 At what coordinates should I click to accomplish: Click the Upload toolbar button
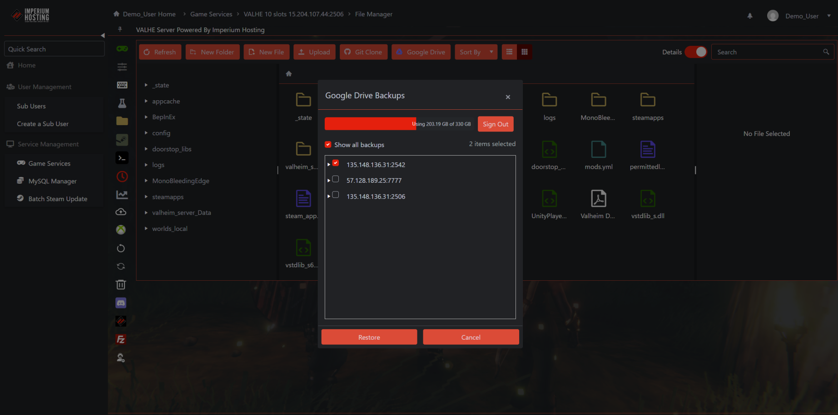pos(315,52)
